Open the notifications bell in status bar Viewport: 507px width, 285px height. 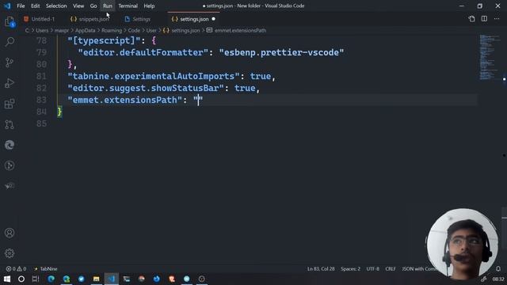coord(498,269)
